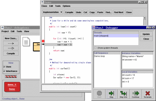Click the return sum line in editor
The height and width of the screenshot is (101, 156).
(59, 51)
